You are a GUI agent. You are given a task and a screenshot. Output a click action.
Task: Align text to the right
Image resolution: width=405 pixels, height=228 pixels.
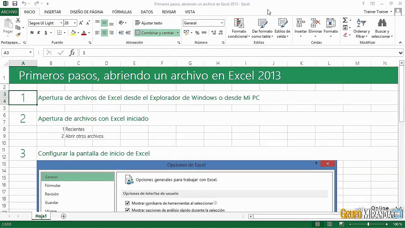[x=111, y=33]
